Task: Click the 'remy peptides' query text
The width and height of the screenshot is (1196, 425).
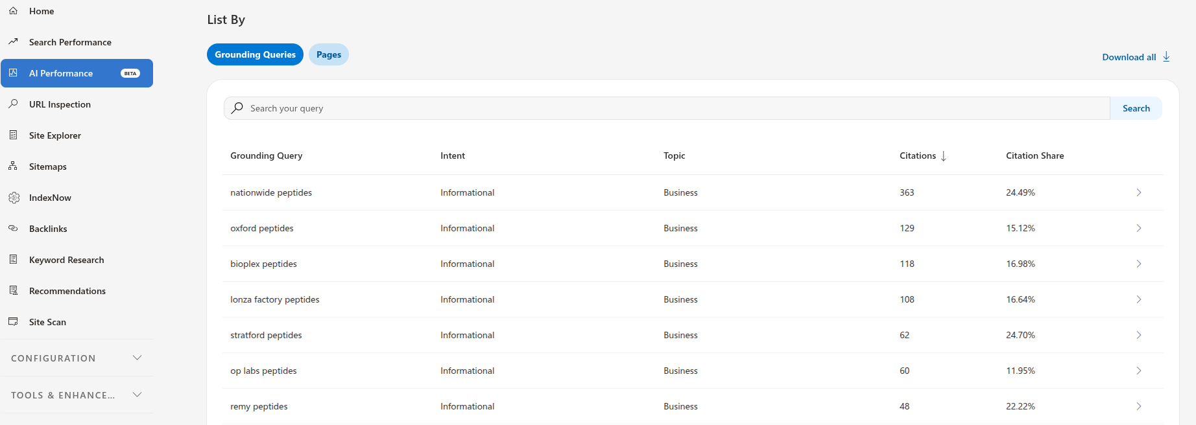Action: [259, 406]
